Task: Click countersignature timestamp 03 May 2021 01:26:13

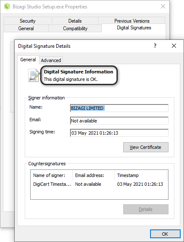Action: click(x=140, y=184)
